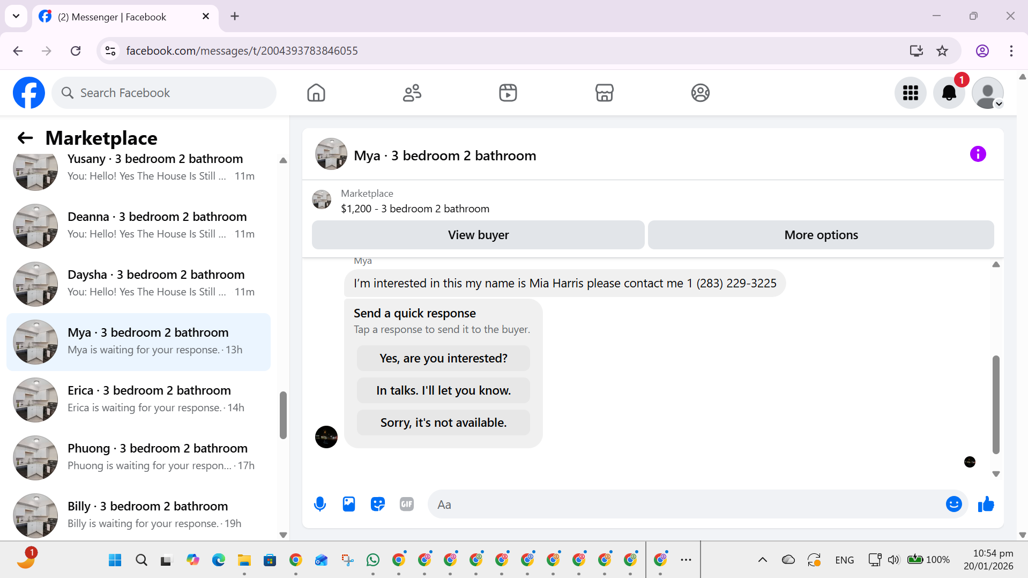Open Snipping Tool from the taskbar
This screenshot has width=1028, height=578.
(x=347, y=560)
